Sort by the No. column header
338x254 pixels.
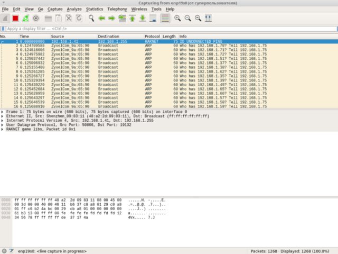(9, 37)
